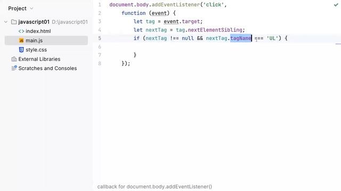The image size is (341, 191).
Task: Click line number 1 in gutter
Action: click(x=100, y=5)
